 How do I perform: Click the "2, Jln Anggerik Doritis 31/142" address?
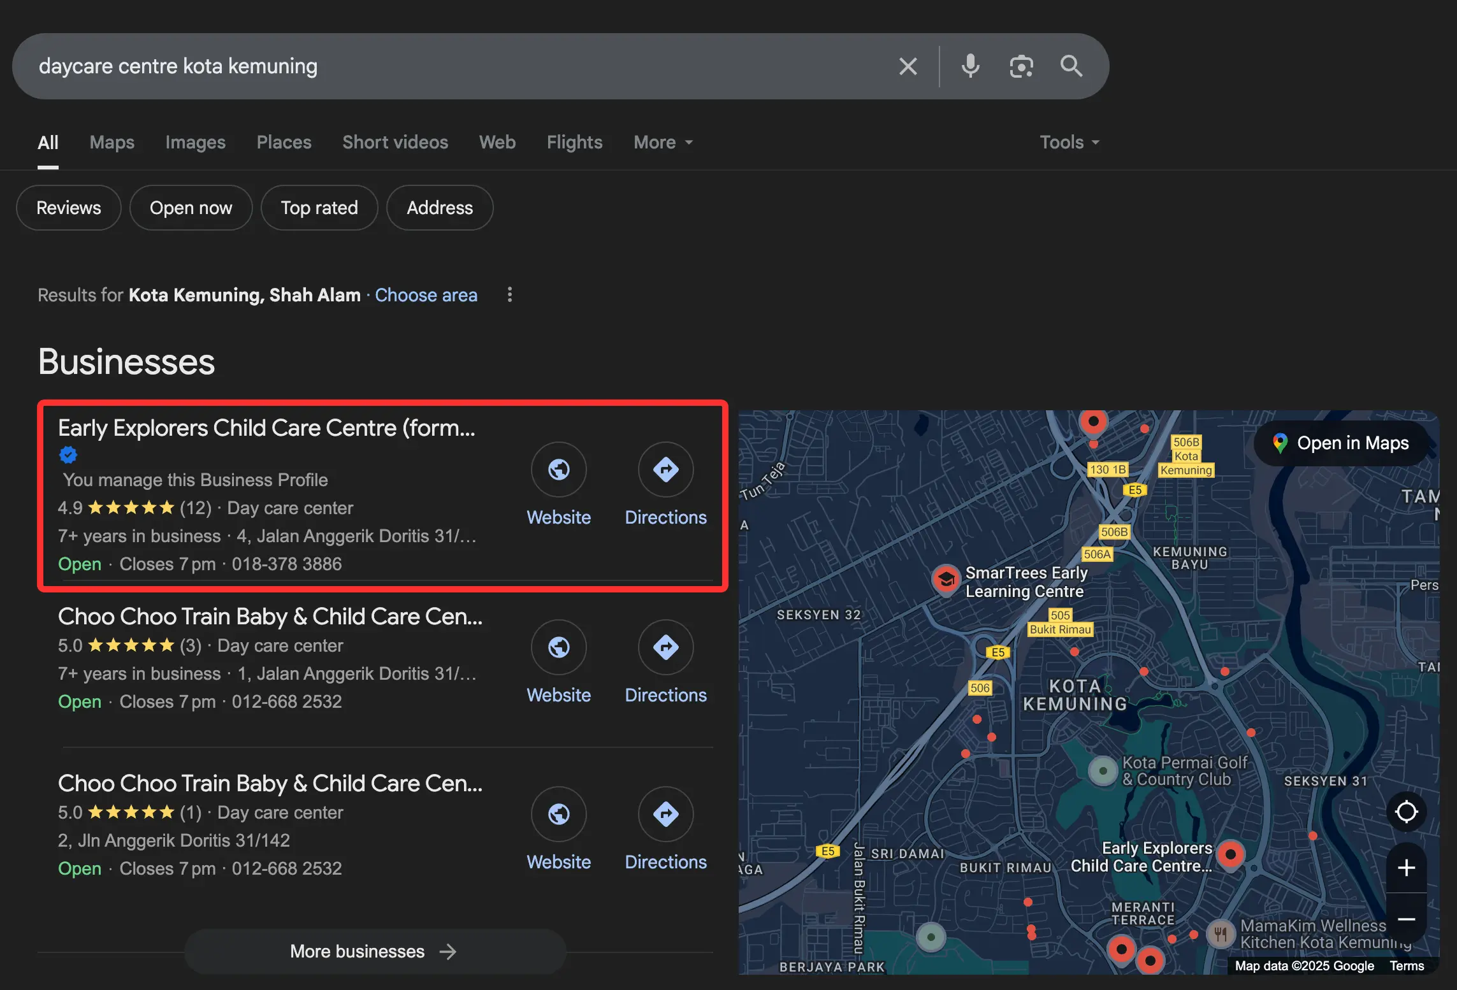pyautogui.click(x=174, y=841)
